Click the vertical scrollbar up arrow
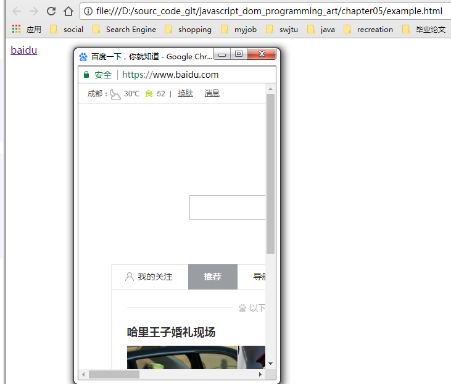 click(x=270, y=89)
